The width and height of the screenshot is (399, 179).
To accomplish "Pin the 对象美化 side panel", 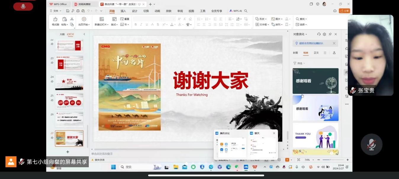I will (x=330, y=34).
